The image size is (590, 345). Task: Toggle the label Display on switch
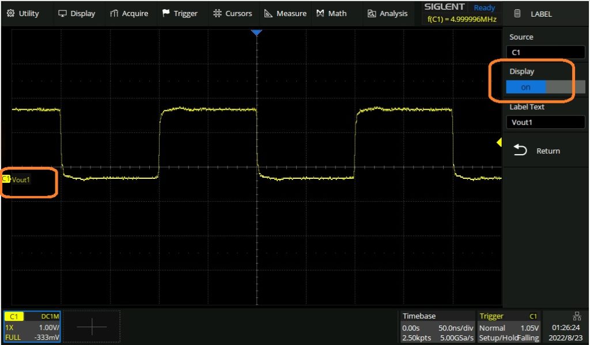525,87
